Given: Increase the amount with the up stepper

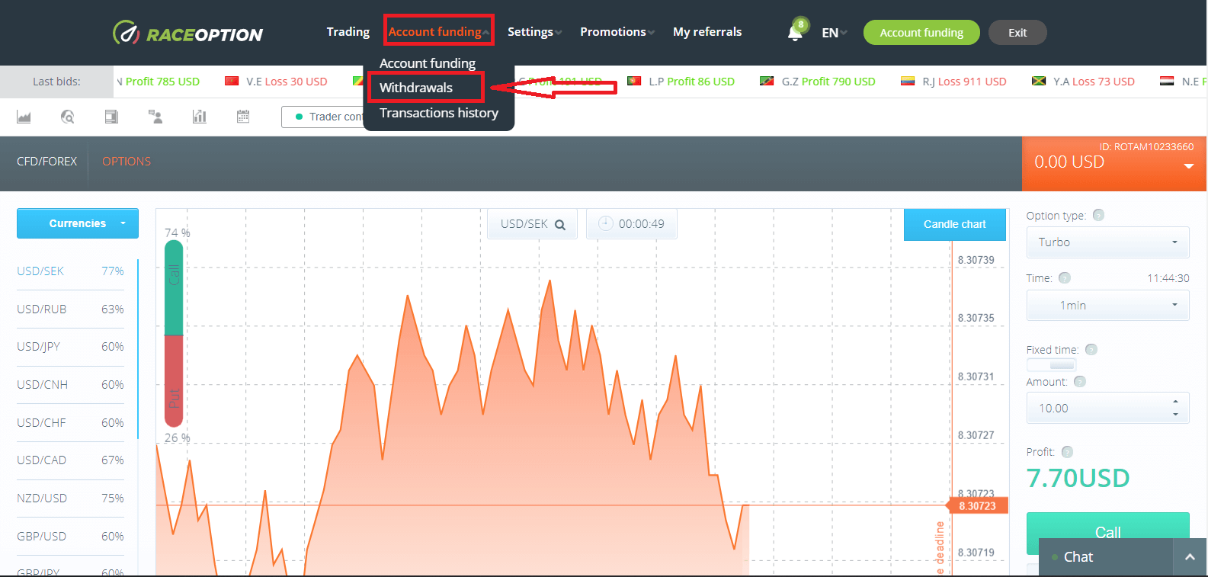Looking at the screenshot, I should [x=1175, y=401].
